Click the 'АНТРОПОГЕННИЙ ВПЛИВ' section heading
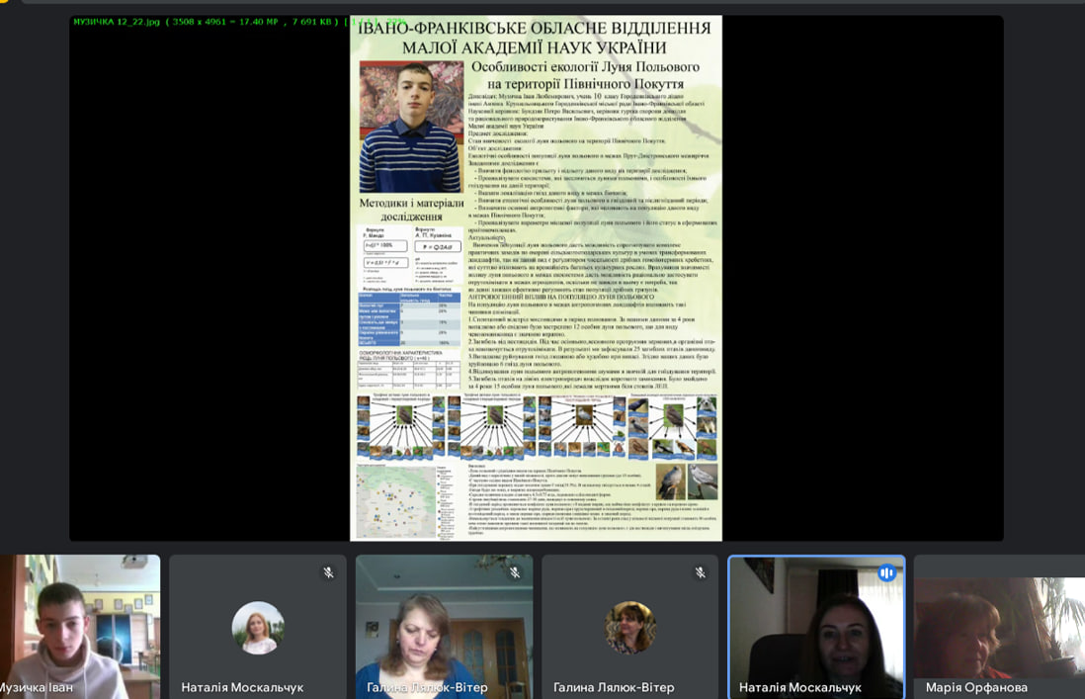1085x699 pixels. pos(560,297)
